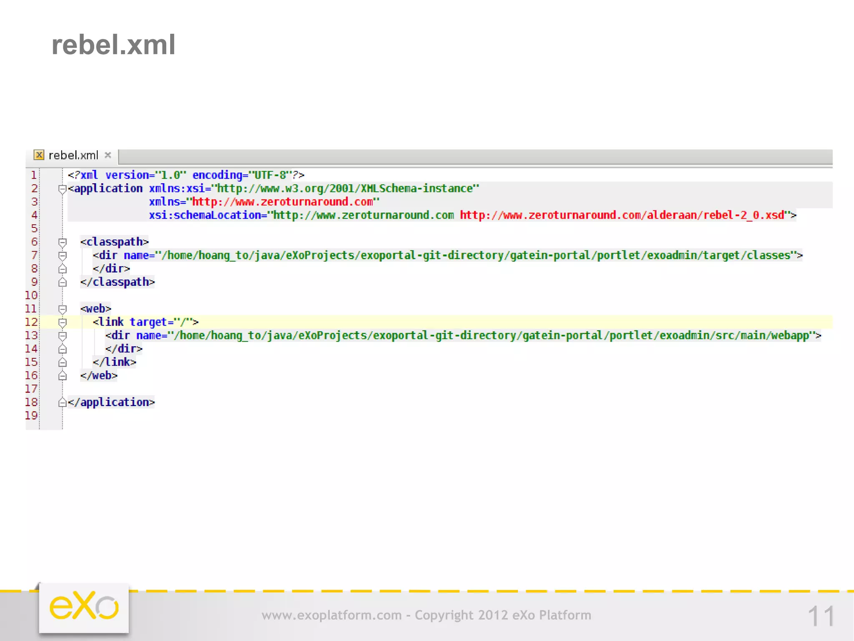The image size is (854, 641).
Task: Click the closing application tag
Action: (x=111, y=402)
